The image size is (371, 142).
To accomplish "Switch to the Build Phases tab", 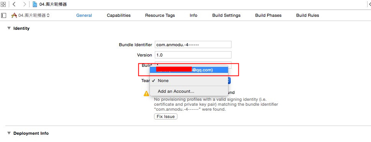I will pyautogui.click(x=268, y=15).
